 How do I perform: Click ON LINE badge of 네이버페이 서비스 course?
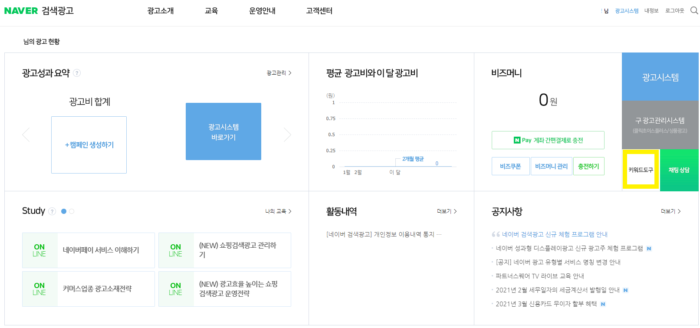tap(39, 250)
